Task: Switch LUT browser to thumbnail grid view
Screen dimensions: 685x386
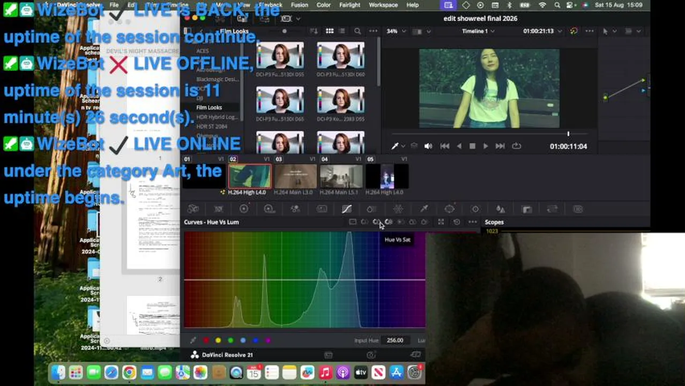Action: click(330, 31)
